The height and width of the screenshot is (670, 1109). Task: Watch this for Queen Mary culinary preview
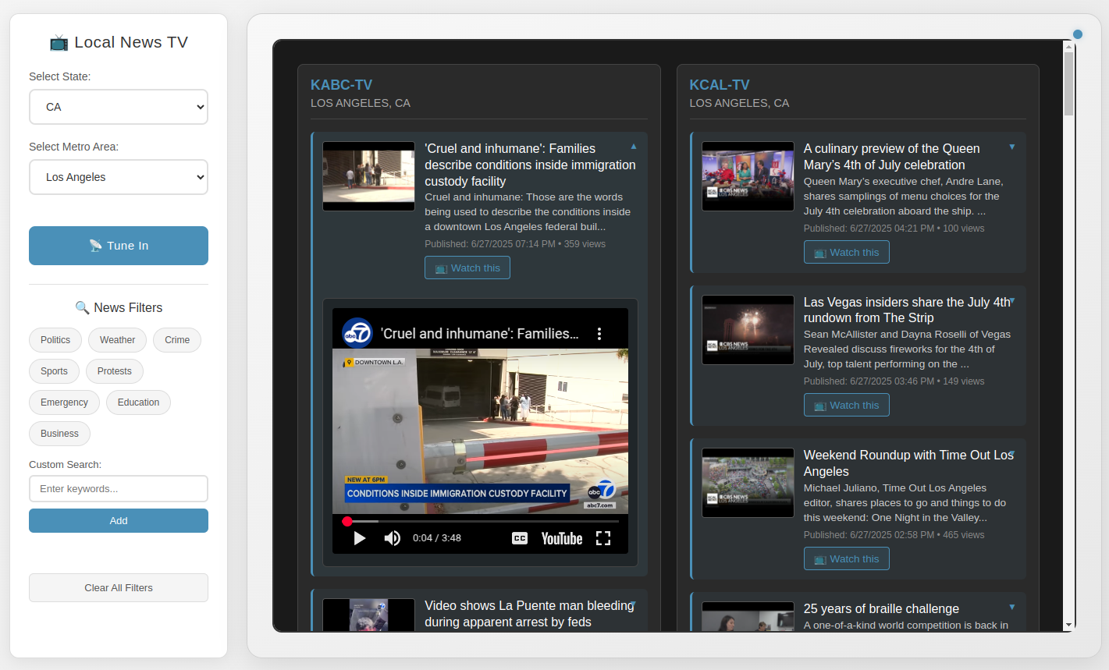[847, 252]
